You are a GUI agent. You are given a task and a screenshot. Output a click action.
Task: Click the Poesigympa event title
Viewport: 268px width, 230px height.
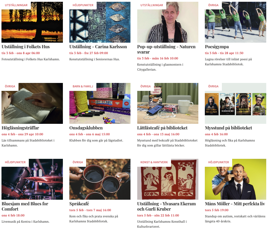pyautogui.click(x=217, y=47)
